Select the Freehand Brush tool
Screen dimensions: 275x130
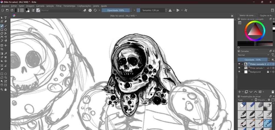(x=2, y=26)
